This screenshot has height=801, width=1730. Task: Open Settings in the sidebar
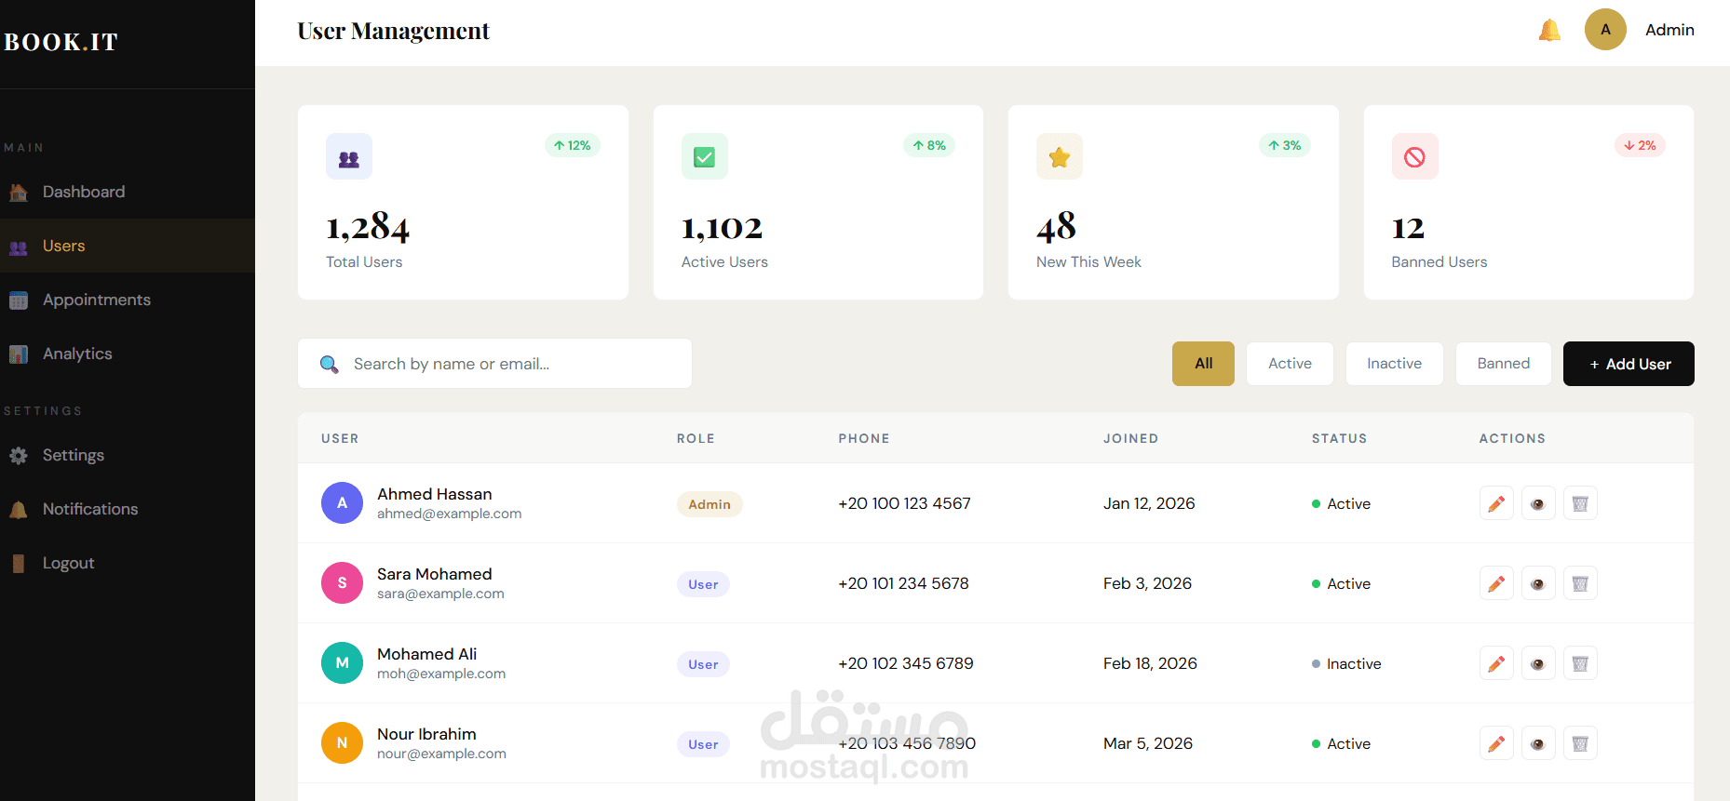pos(128,455)
